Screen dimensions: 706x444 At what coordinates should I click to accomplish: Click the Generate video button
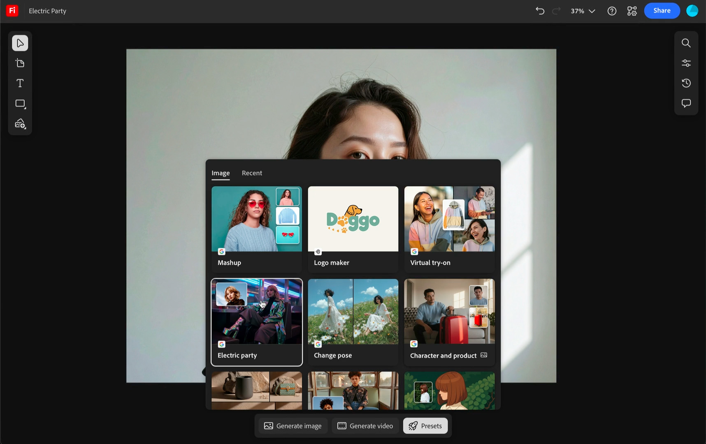365,426
